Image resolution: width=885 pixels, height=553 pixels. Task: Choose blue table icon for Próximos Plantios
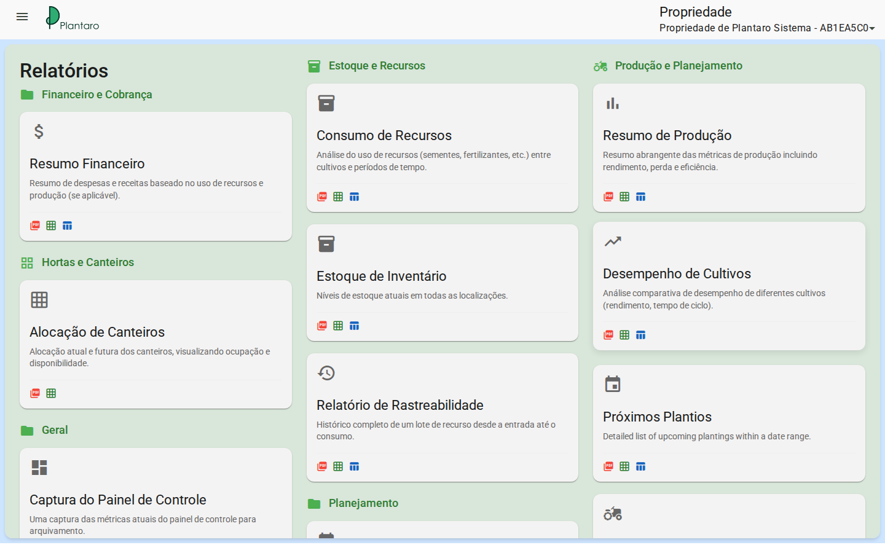(641, 466)
